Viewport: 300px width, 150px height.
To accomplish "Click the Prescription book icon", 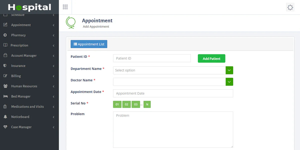I will [x=5, y=45].
